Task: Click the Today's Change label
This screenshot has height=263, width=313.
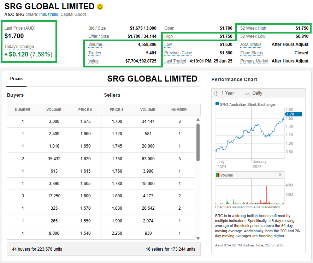Action: click(x=19, y=47)
